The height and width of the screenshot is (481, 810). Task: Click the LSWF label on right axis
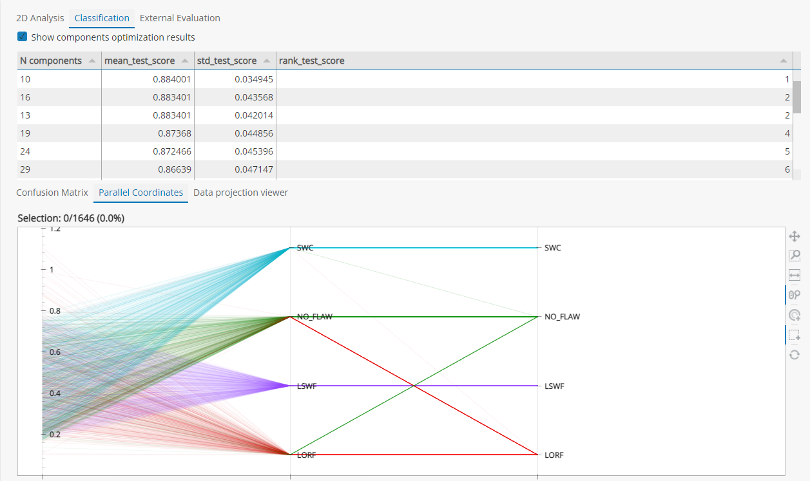coord(554,386)
